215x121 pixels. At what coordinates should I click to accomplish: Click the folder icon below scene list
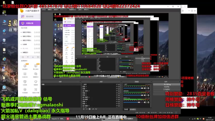(x=23, y=57)
